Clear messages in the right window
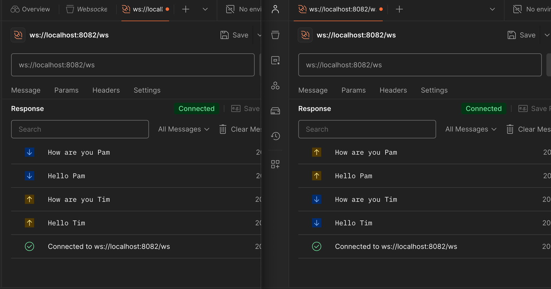The image size is (551, 289). (x=528, y=129)
